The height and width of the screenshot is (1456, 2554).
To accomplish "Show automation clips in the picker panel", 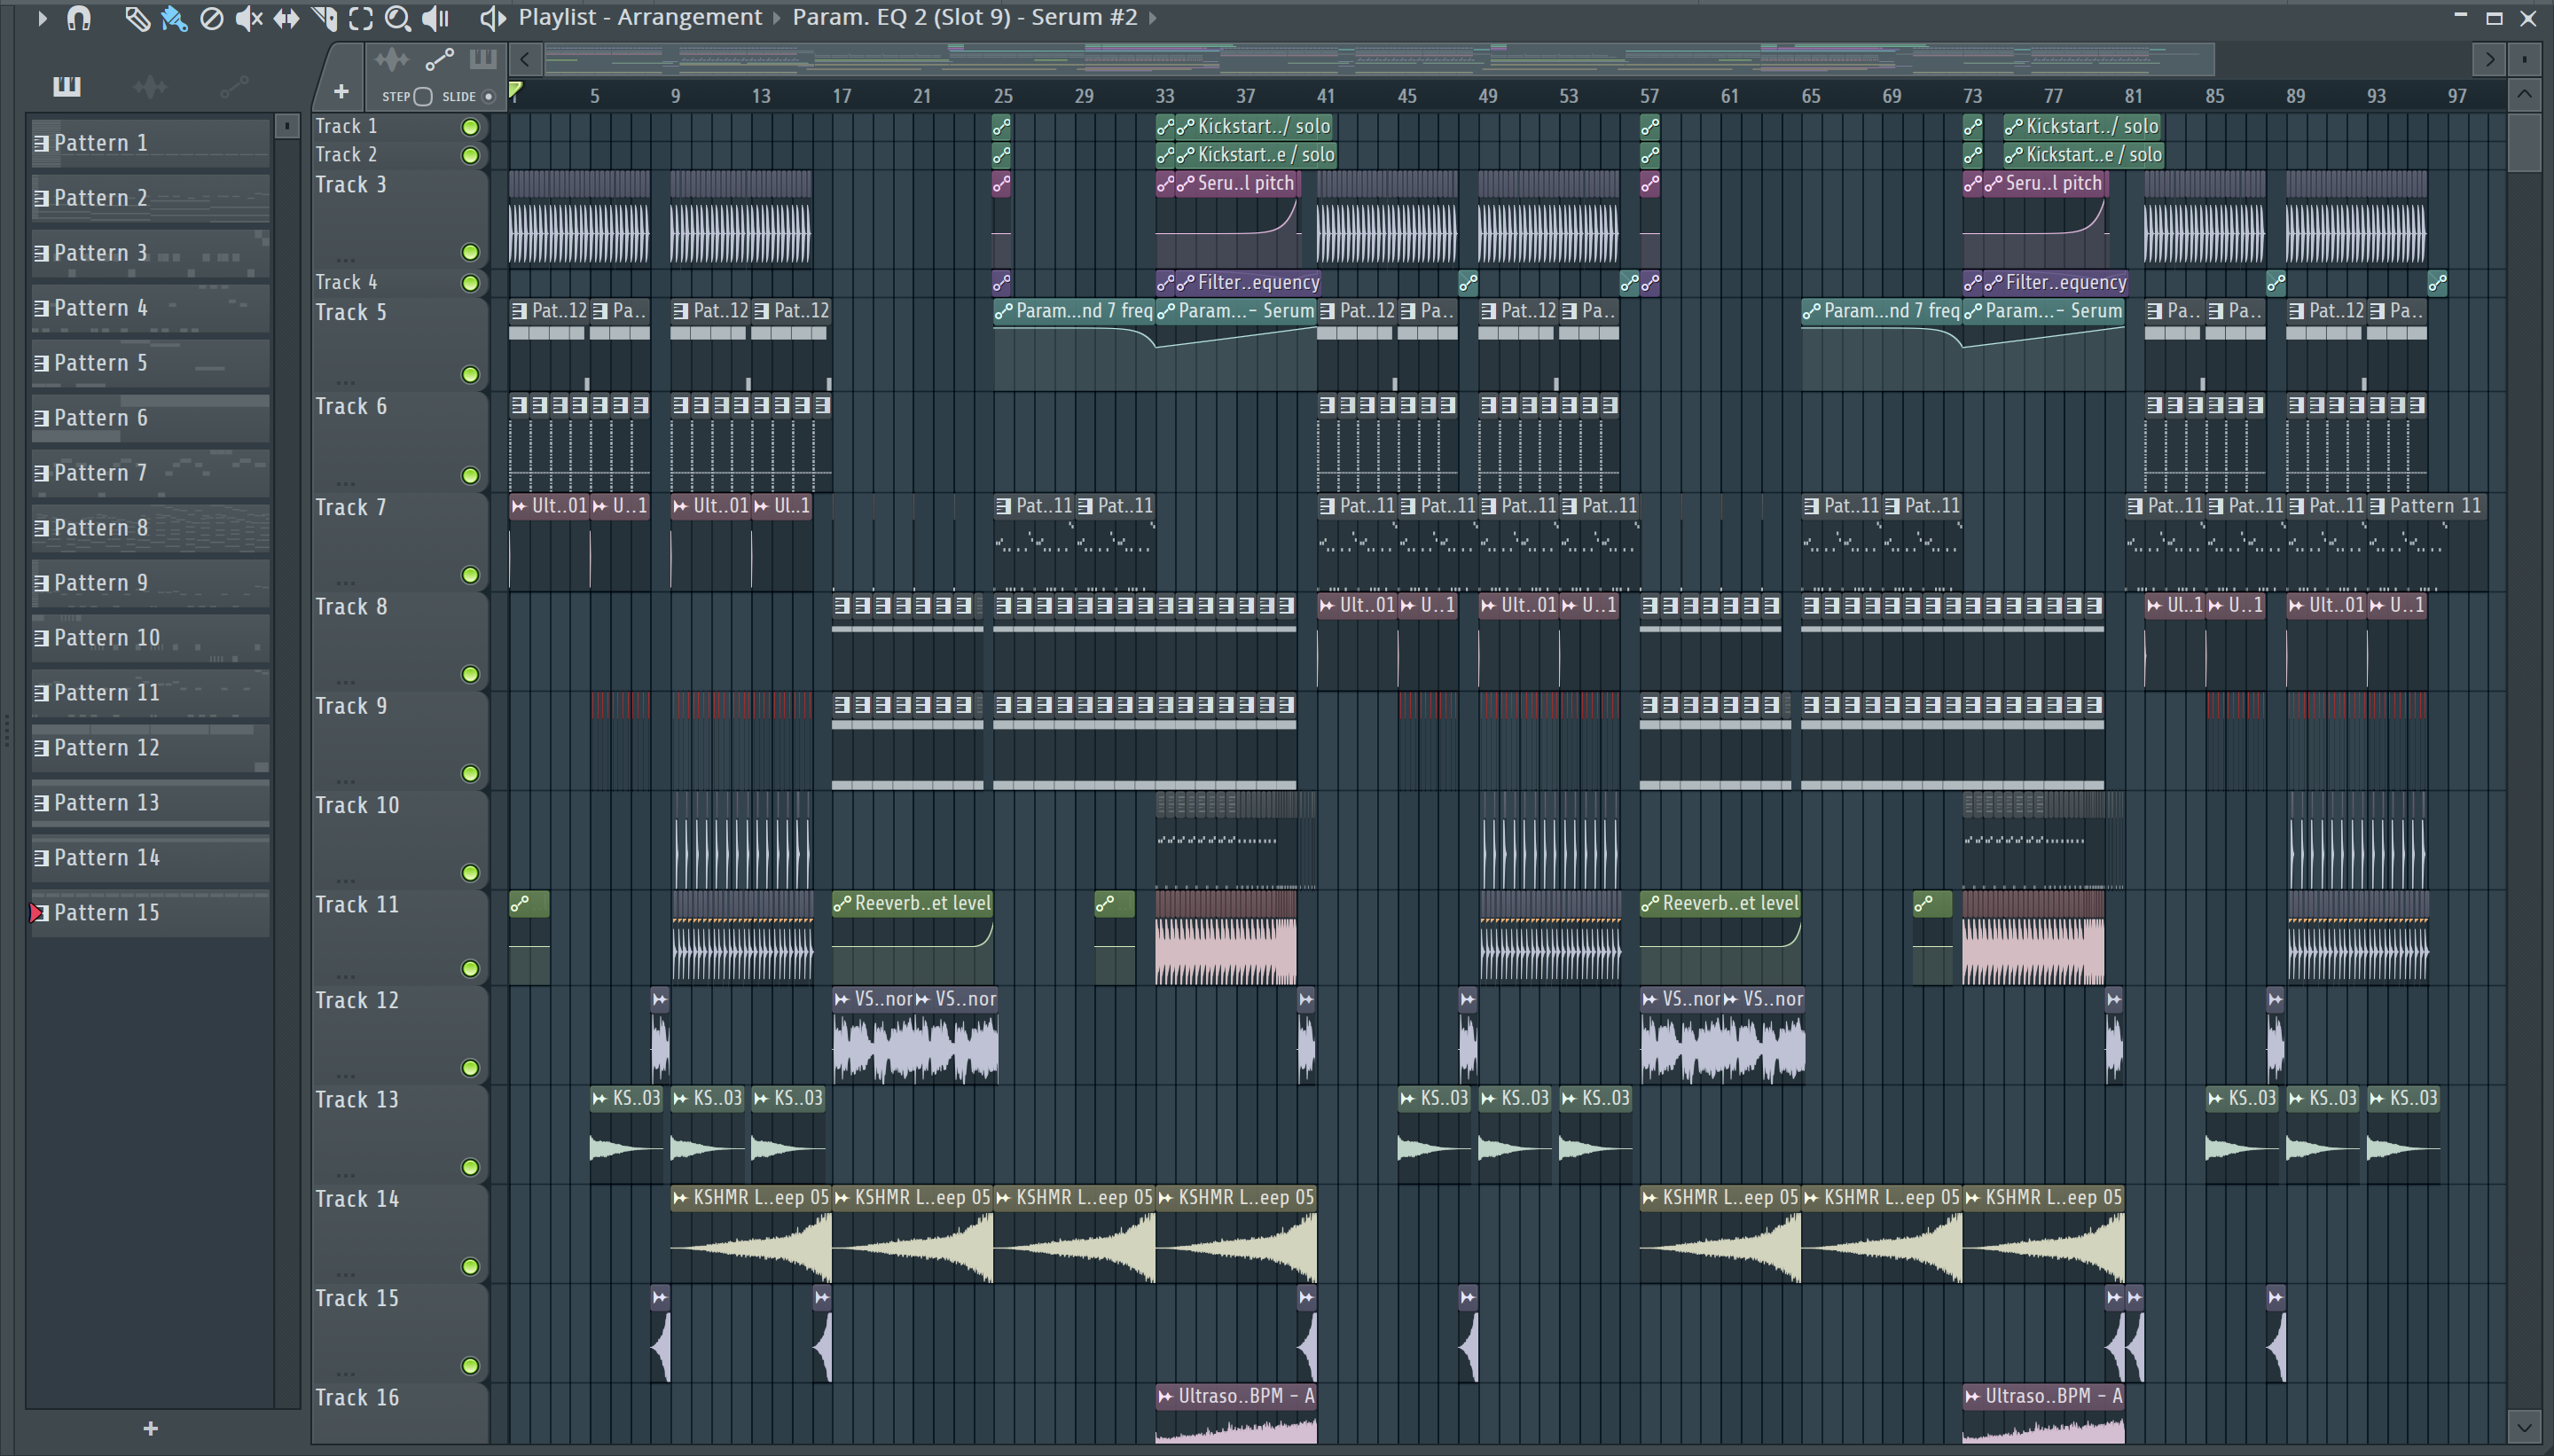I will [x=234, y=87].
